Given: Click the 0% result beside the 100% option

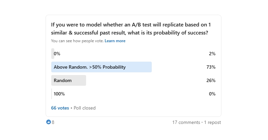Looking at the screenshot, I should point(212,94).
